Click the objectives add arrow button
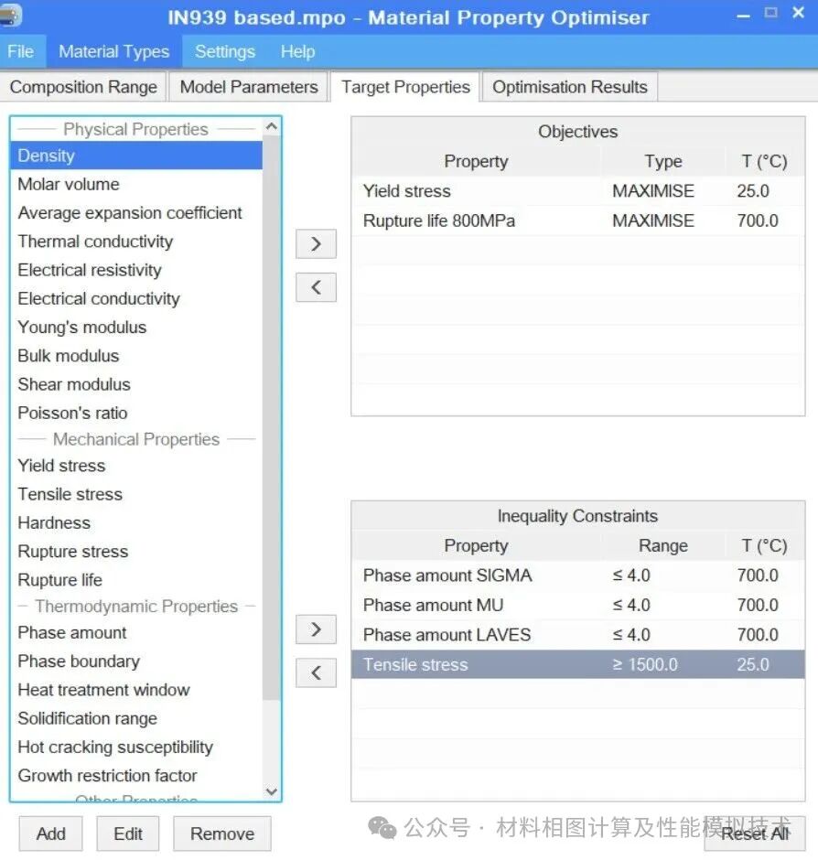Screen dimensions: 818x860 [x=316, y=243]
